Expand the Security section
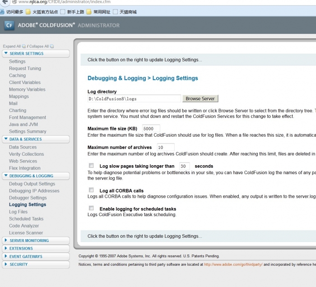Viewport: 316px width, 287px height. pos(36,264)
